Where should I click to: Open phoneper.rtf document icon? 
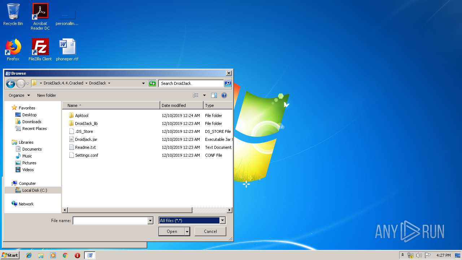click(67, 49)
